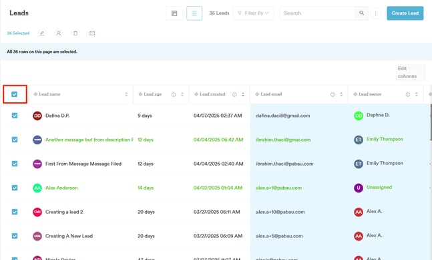Viewport: 432px width, 260px height.
Task: Click the Lead owner info icon
Action: pyautogui.click(x=407, y=94)
